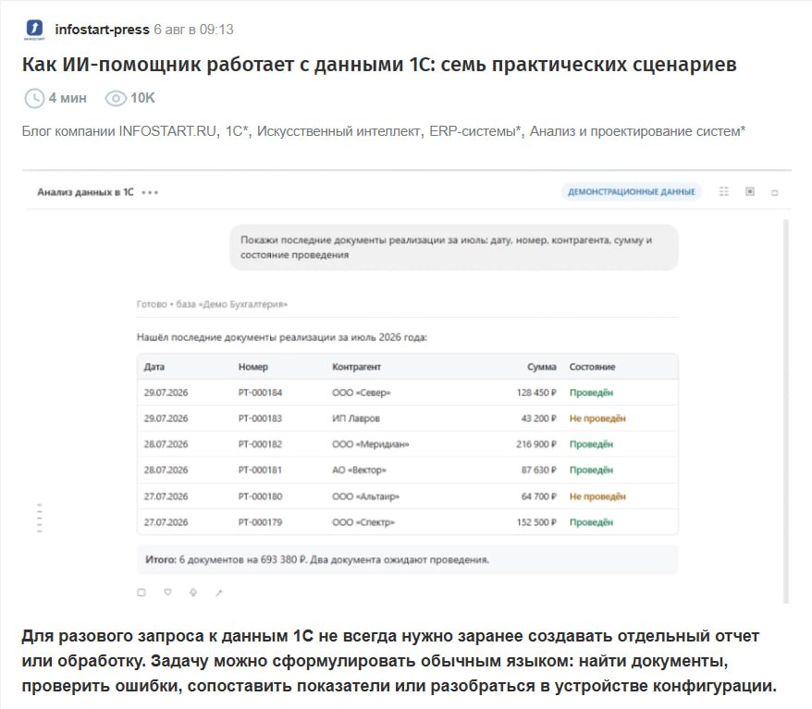Open the infostart-press author profile link
This screenshot has width=812, height=709.
tap(102, 30)
